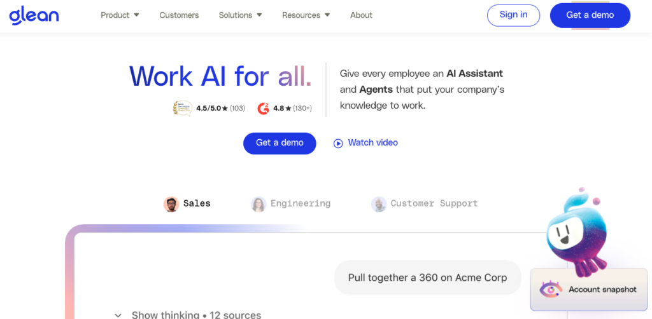
Task: Open the Solutions dropdown menu
Action: [x=240, y=15]
